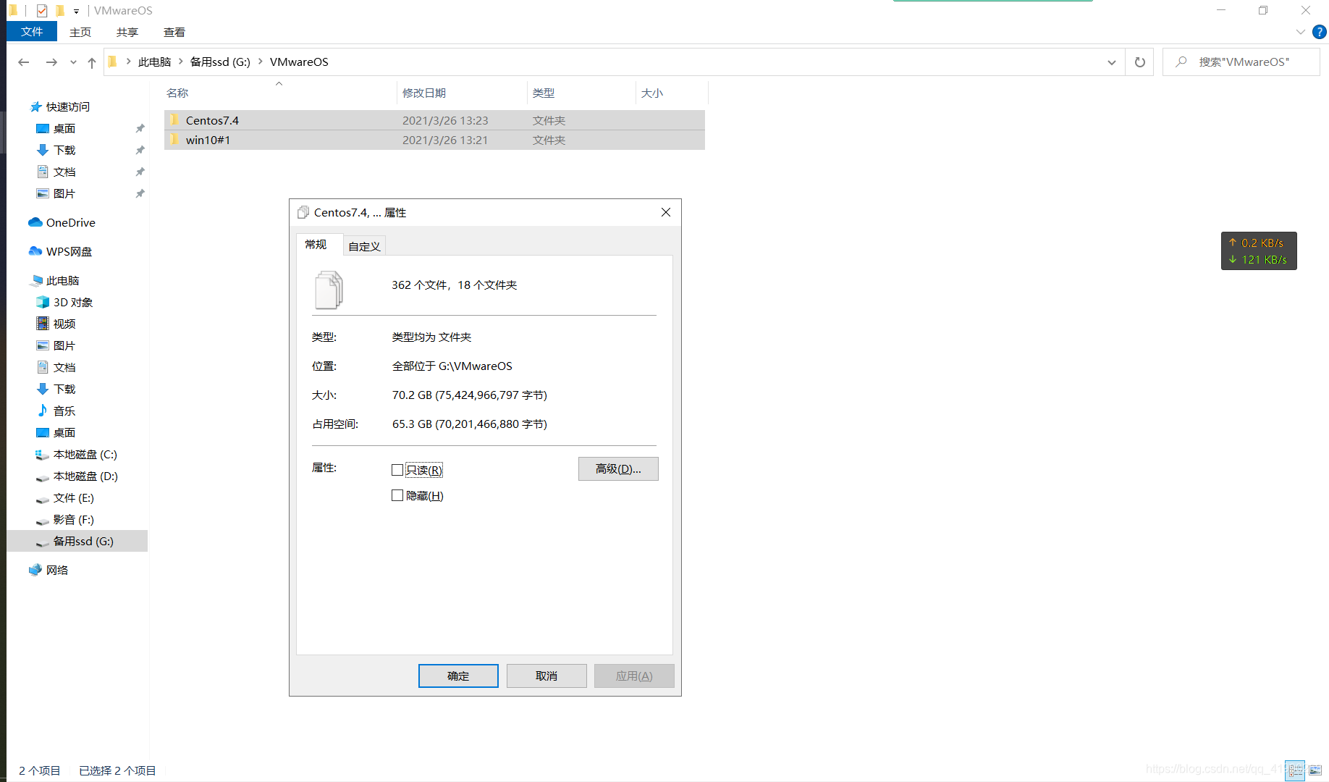Screen dimensions: 1329x782
Task: Open the 文件 menu tab
Action: (x=32, y=32)
